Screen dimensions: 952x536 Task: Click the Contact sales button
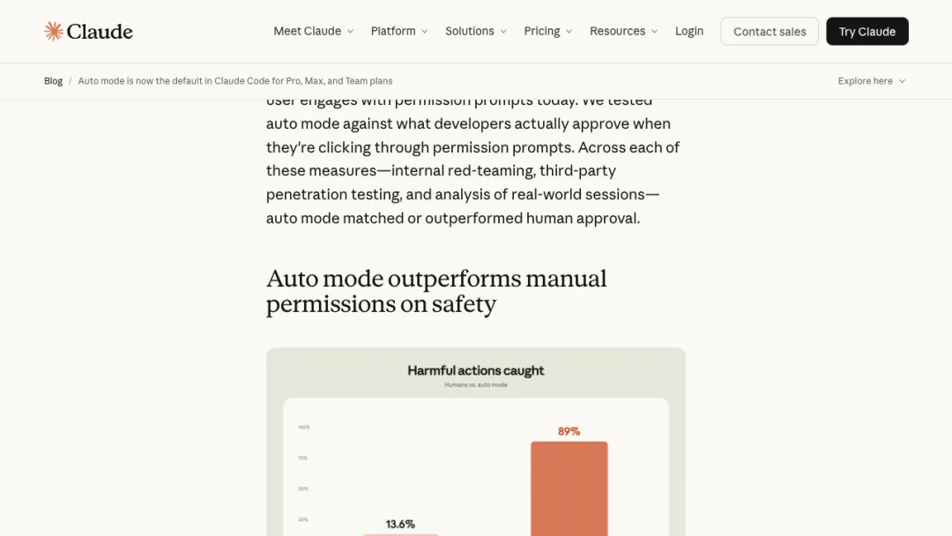pyautogui.click(x=770, y=31)
